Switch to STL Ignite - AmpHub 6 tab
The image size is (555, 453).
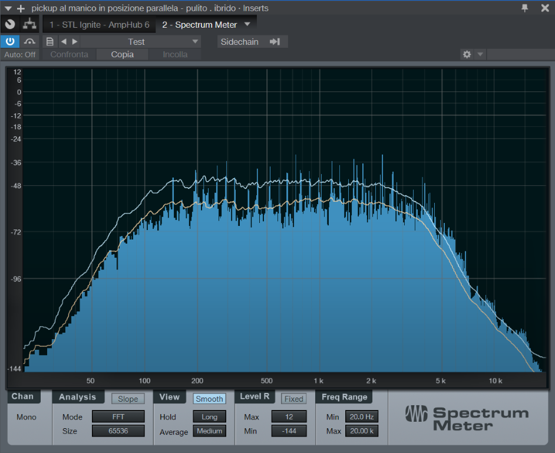(99, 25)
